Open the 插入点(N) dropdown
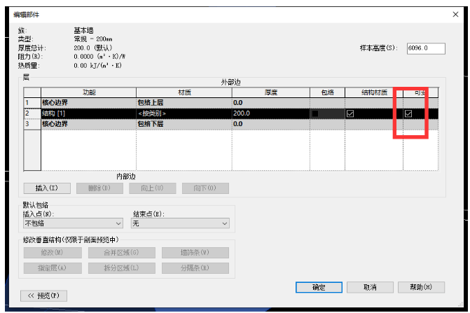 (73, 223)
